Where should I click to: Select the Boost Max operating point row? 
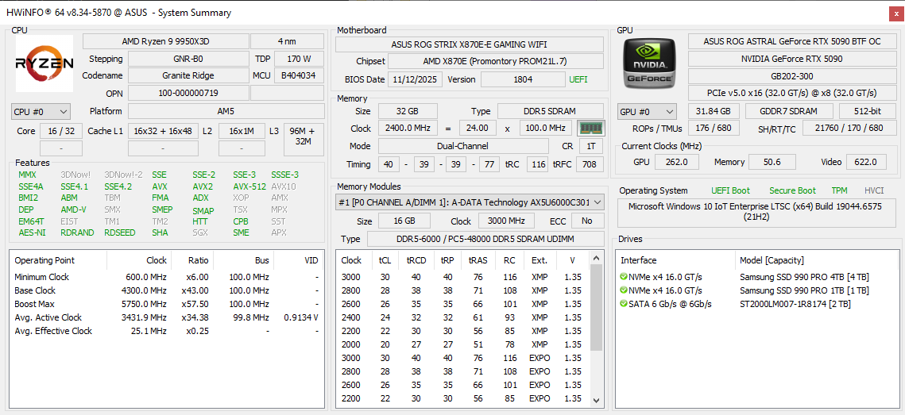167,304
